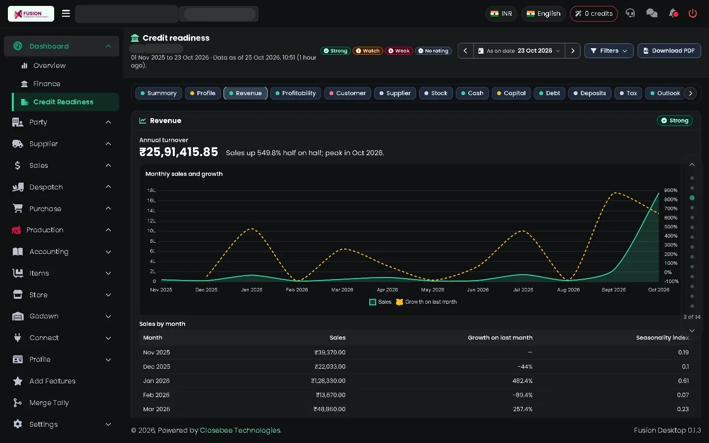Open the Filters dropdown
Screen dimensions: 709x443
point(609,51)
